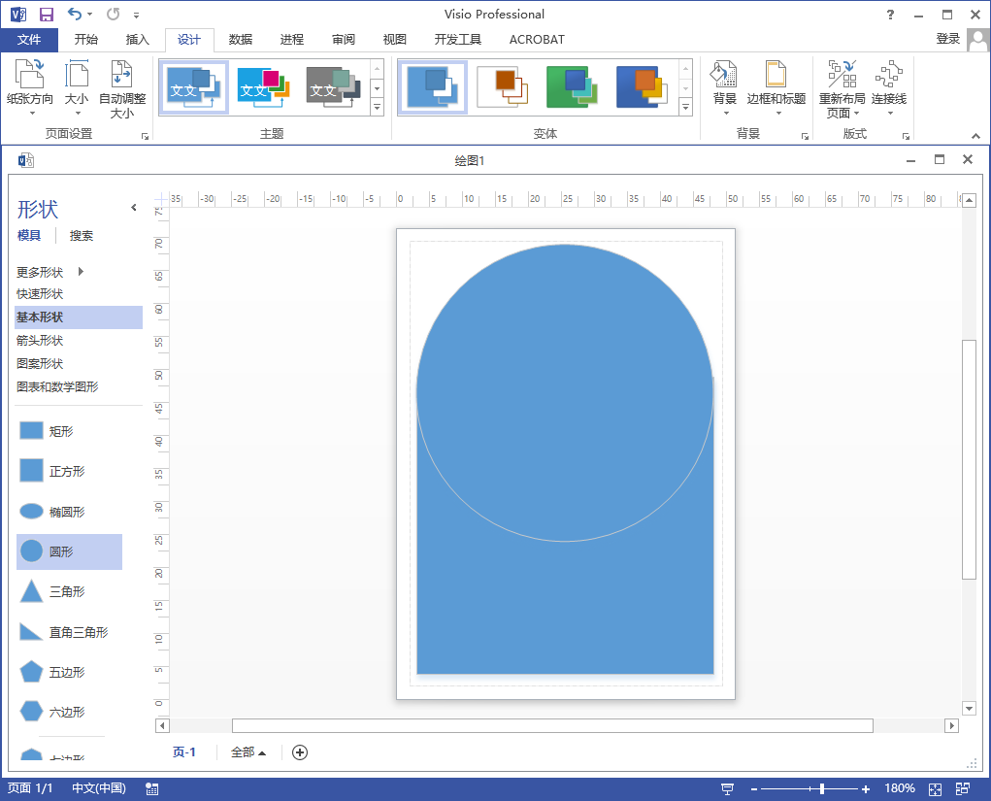991x801 pixels.
Task: Expand the variants gallery more arrow
Action: pyautogui.click(x=685, y=107)
